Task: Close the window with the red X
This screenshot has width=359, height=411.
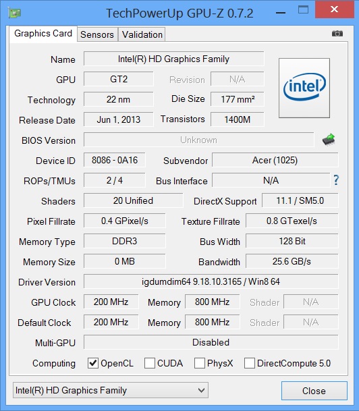Action: pyautogui.click(x=335, y=9)
